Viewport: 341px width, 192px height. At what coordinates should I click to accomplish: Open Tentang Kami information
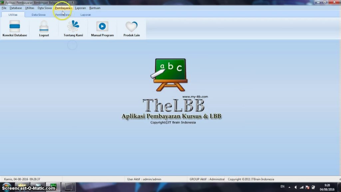[x=73, y=28]
